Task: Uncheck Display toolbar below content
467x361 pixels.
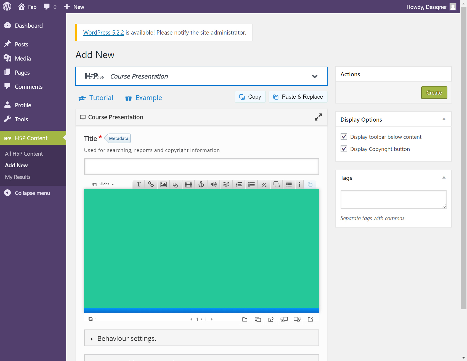Action: [x=344, y=137]
